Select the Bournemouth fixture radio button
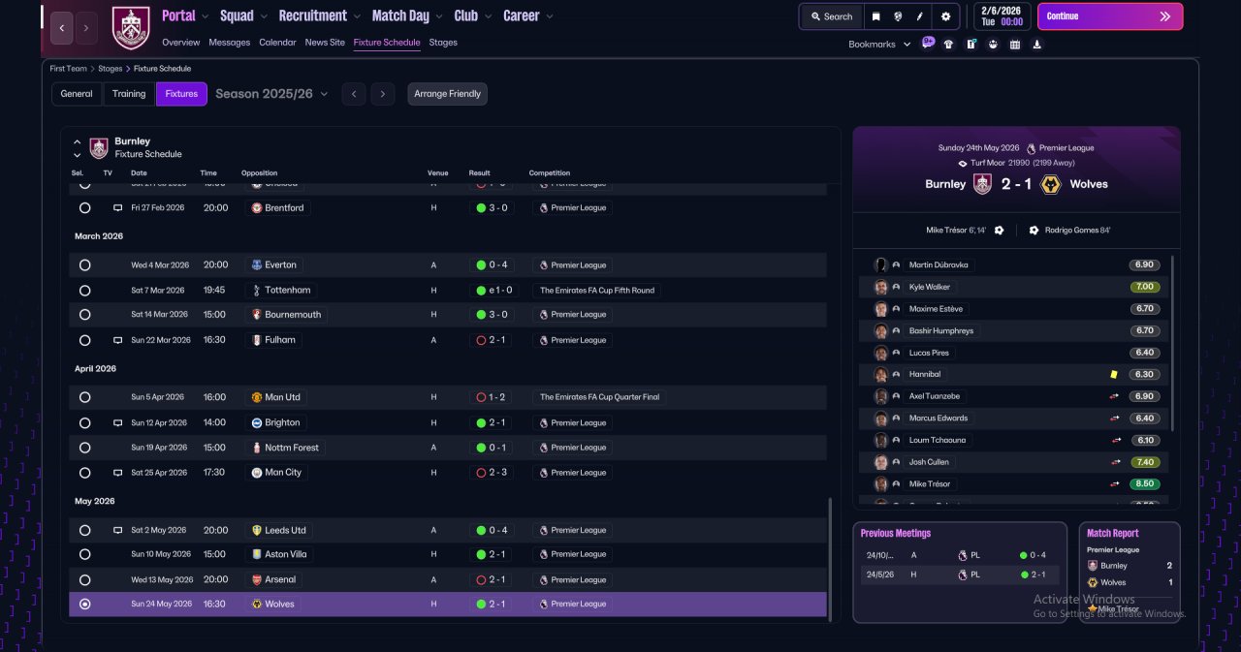1241x652 pixels. click(84, 315)
